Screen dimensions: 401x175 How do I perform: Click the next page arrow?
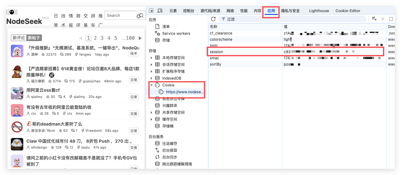coord(140,38)
